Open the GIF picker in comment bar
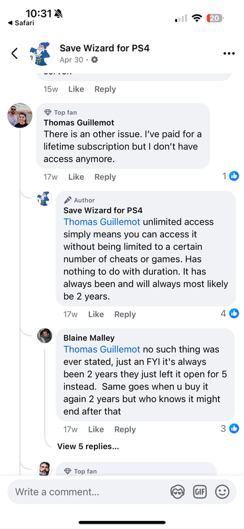 [x=200, y=491]
